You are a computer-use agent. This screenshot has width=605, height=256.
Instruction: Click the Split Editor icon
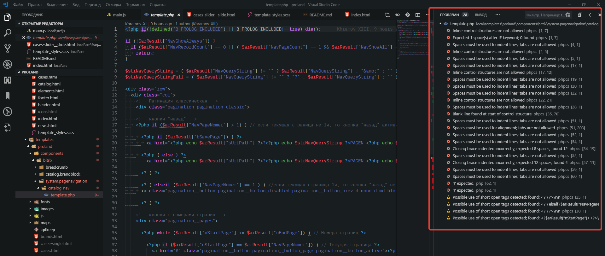(418, 15)
